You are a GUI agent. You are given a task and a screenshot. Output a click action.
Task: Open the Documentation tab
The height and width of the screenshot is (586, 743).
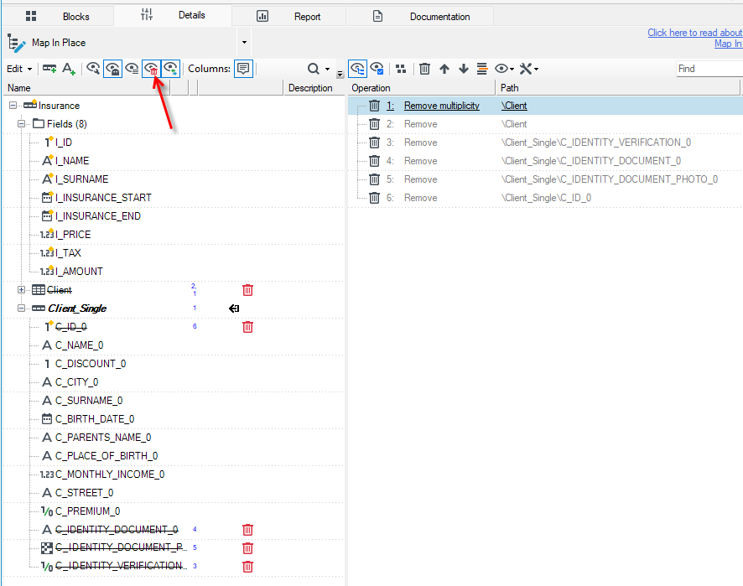tap(420, 17)
